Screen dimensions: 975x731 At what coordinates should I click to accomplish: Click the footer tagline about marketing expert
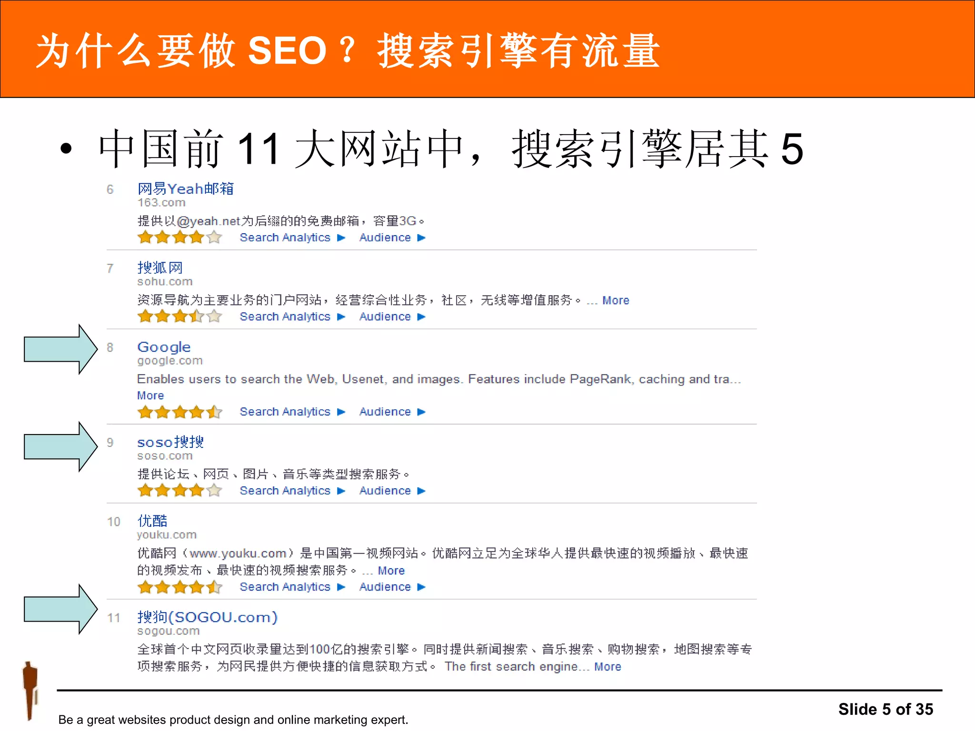pyautogui.click(x=233, y=720)
